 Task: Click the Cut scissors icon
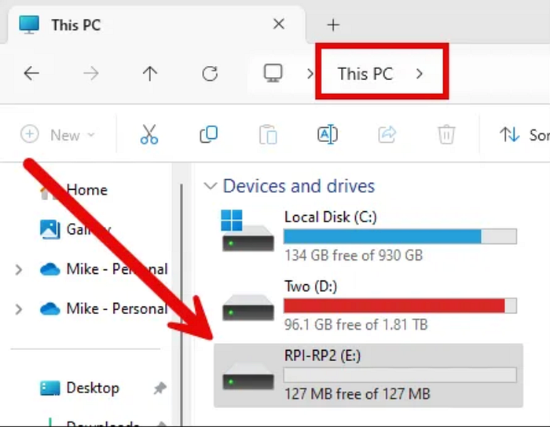[149, 135]
